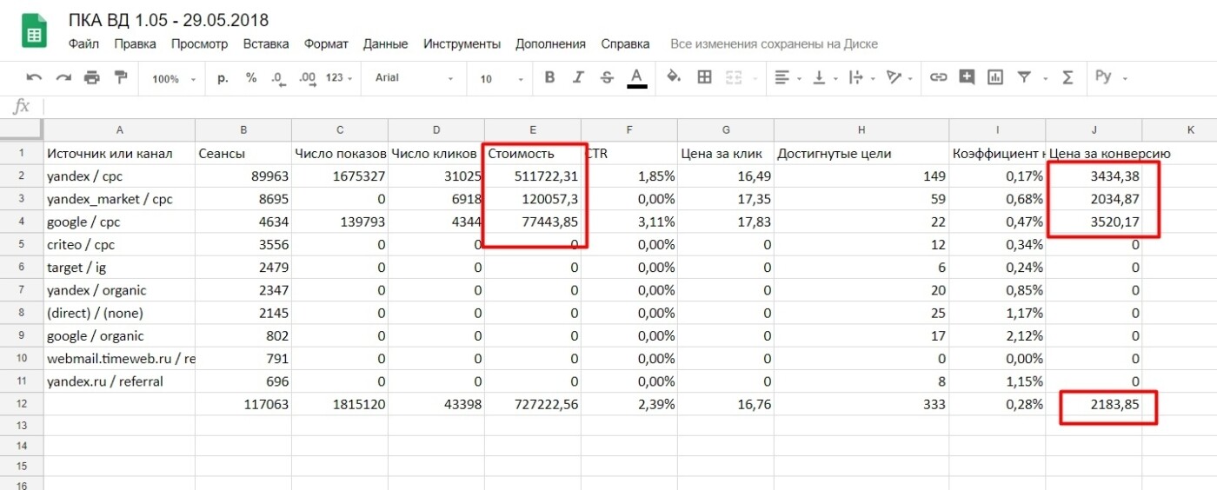Select column J header

pyautogui.click(x=1094, y=129)
